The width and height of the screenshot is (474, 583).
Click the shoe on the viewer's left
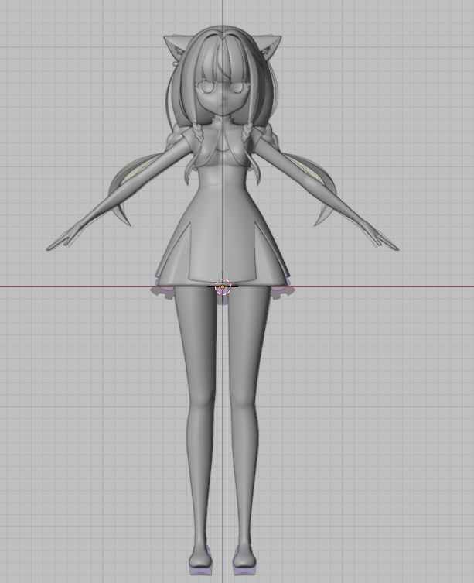(201, 562)
